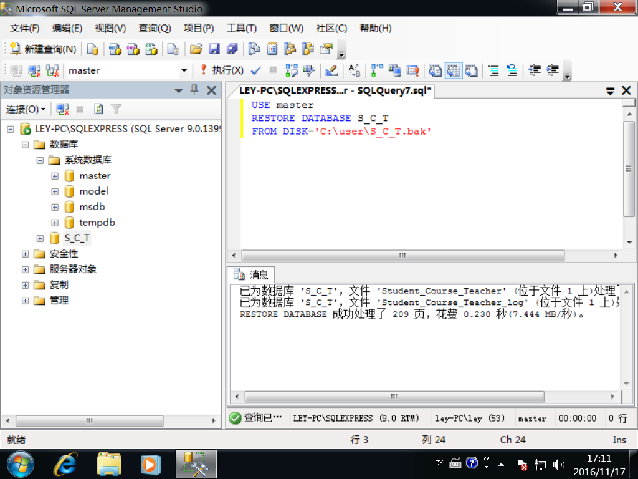Viewport: 638px width, 479px height.
Task: Click the Comment Out Selected Lines icon
Action: point(493,70)
